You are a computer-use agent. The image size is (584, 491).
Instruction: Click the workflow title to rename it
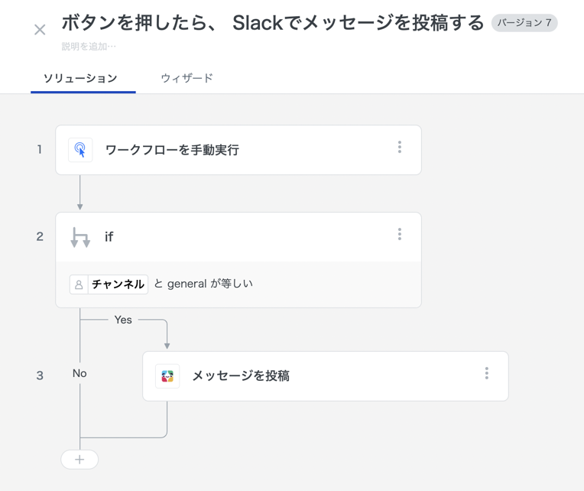click(273, 24)
